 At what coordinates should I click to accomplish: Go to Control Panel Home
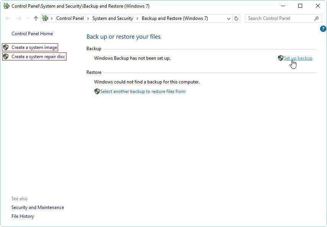[x=32, y=34]
